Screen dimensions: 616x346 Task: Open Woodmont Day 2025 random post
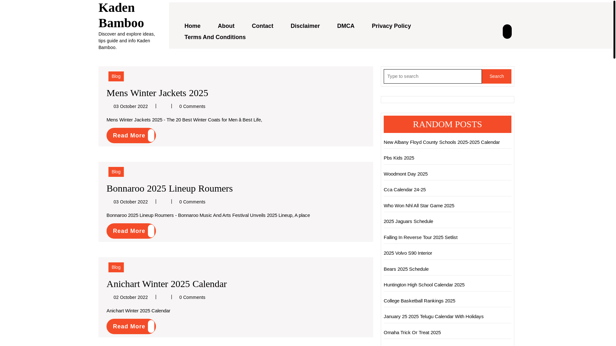click(406, 174)
